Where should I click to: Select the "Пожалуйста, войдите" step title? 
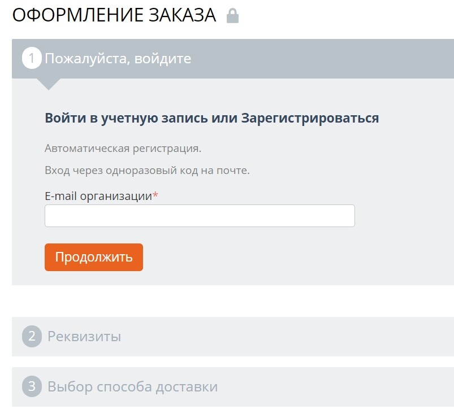pyautogui.click(x=118, y=58)
